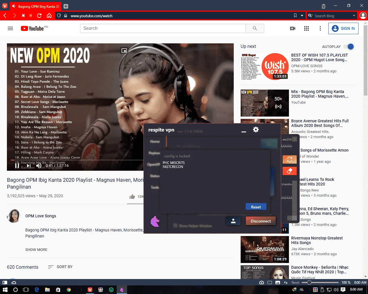Go forward in browser history
The image size is (368, 294).
pyautogui.click(x=14, y=16)
